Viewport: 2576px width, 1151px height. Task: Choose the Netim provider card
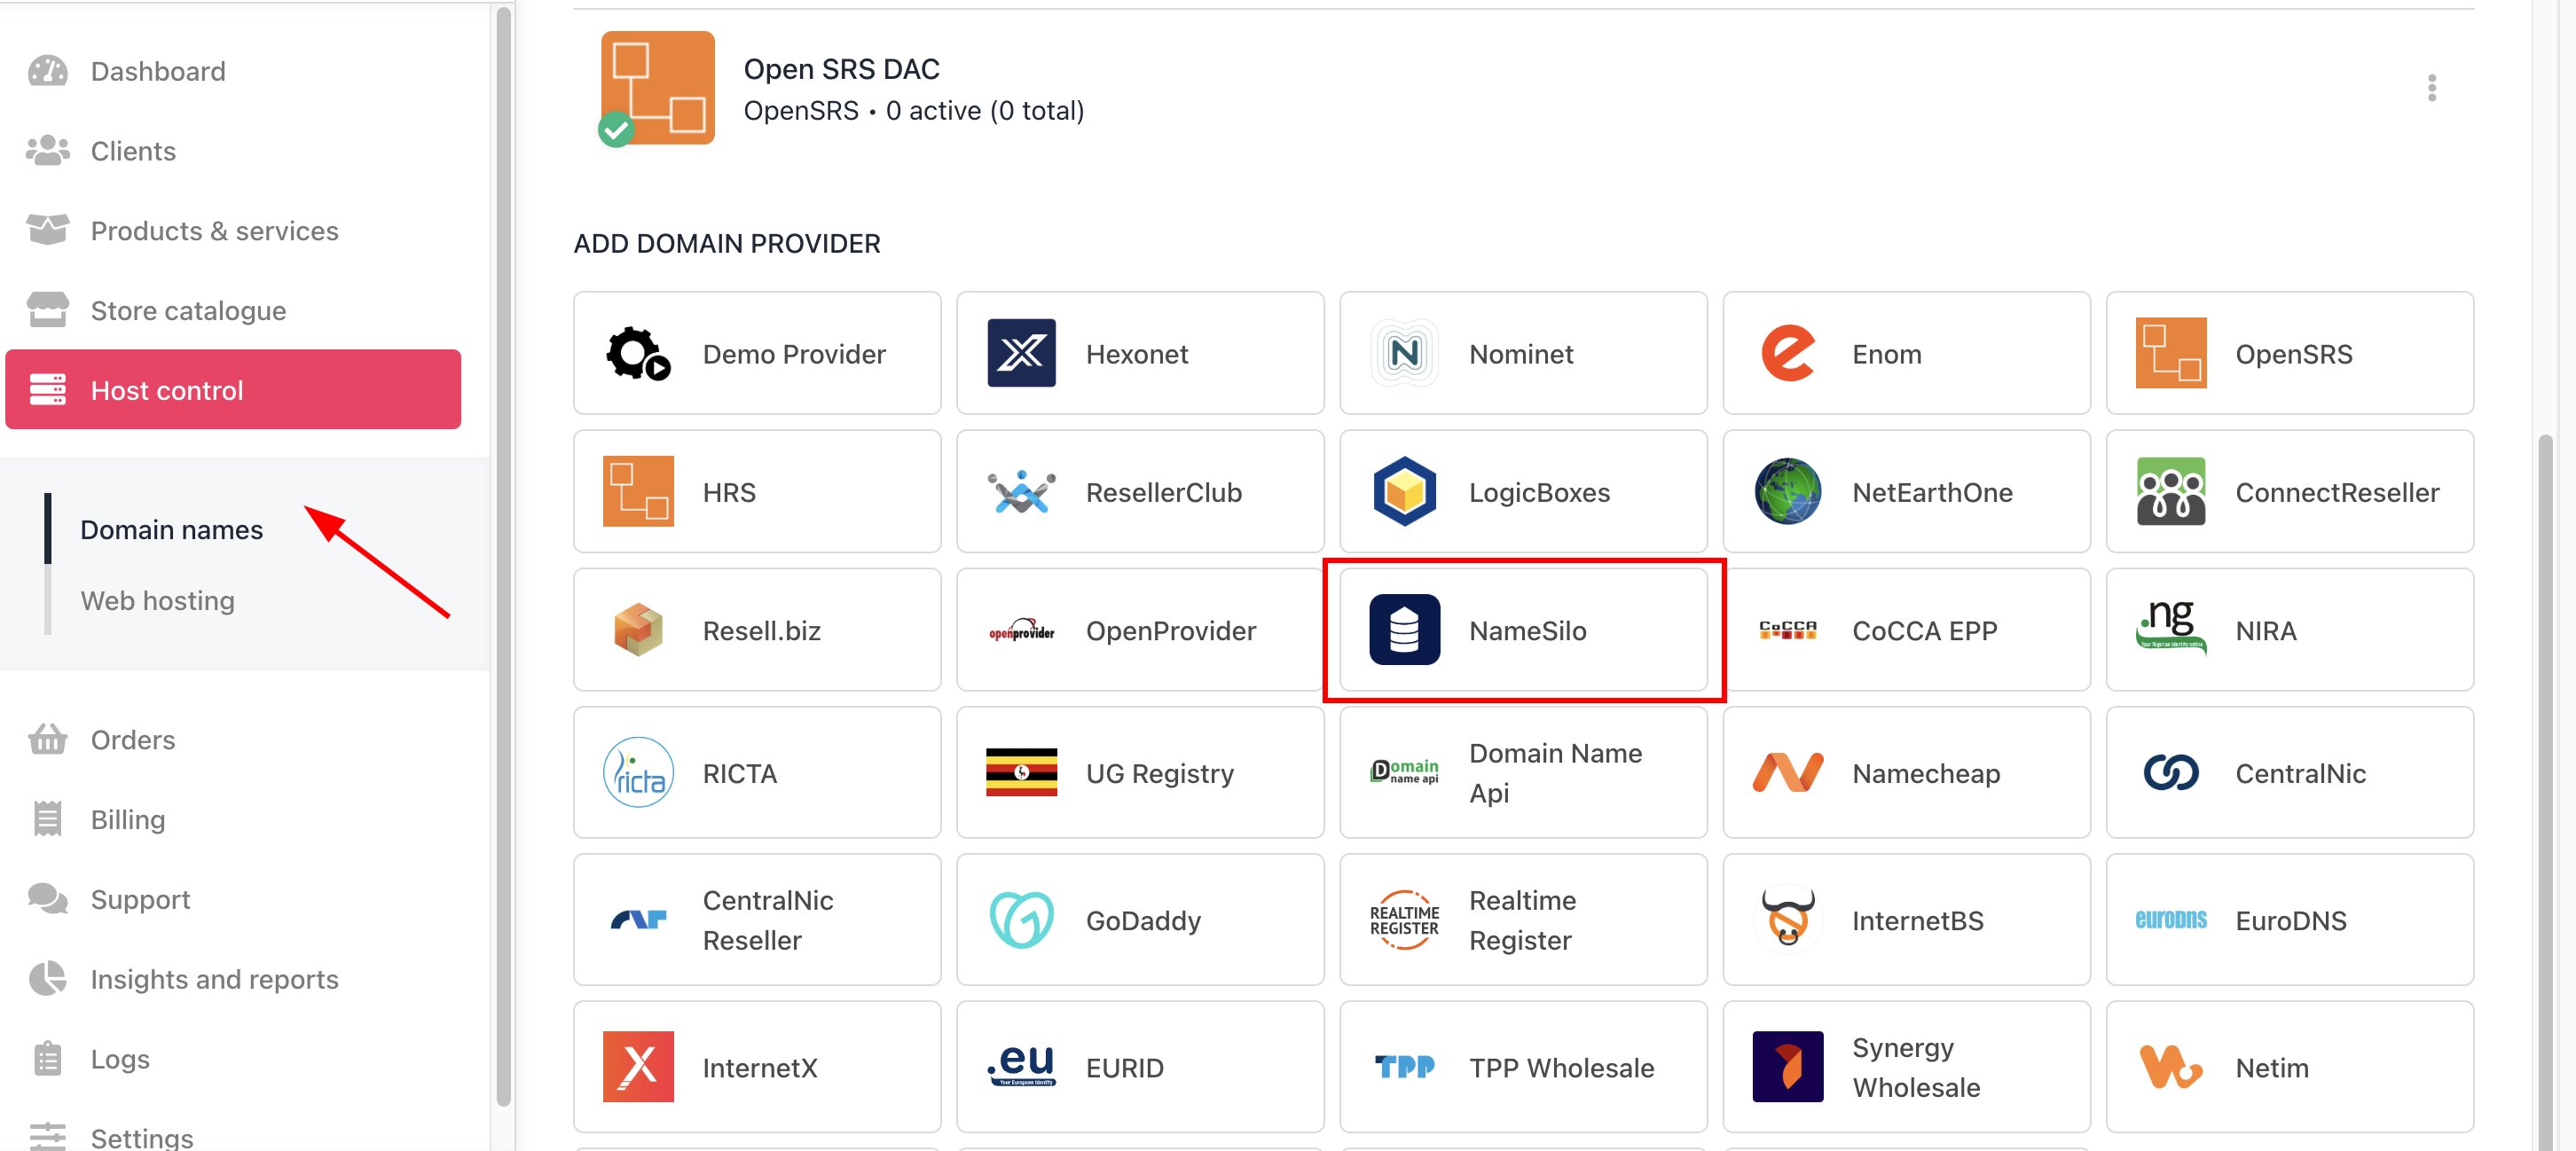tap(2289, 1067)
